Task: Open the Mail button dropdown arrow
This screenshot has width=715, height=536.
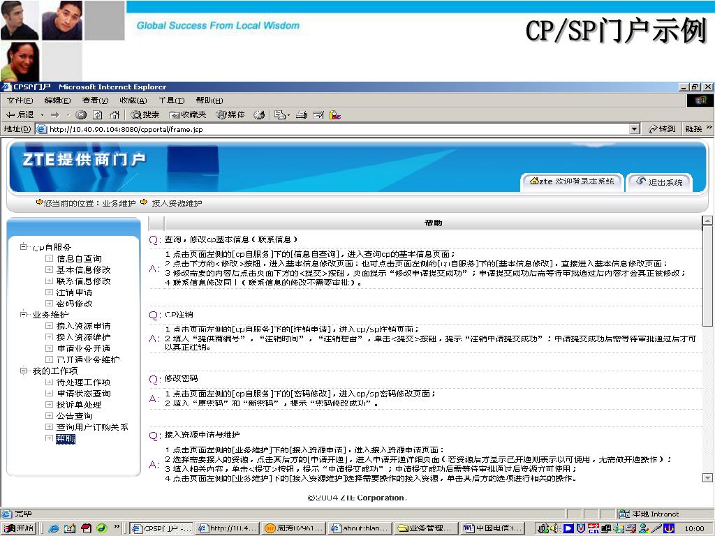Action: (x=288, y=115)
